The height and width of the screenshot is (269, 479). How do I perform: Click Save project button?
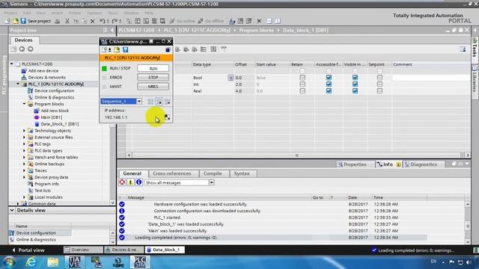[36, 21]
